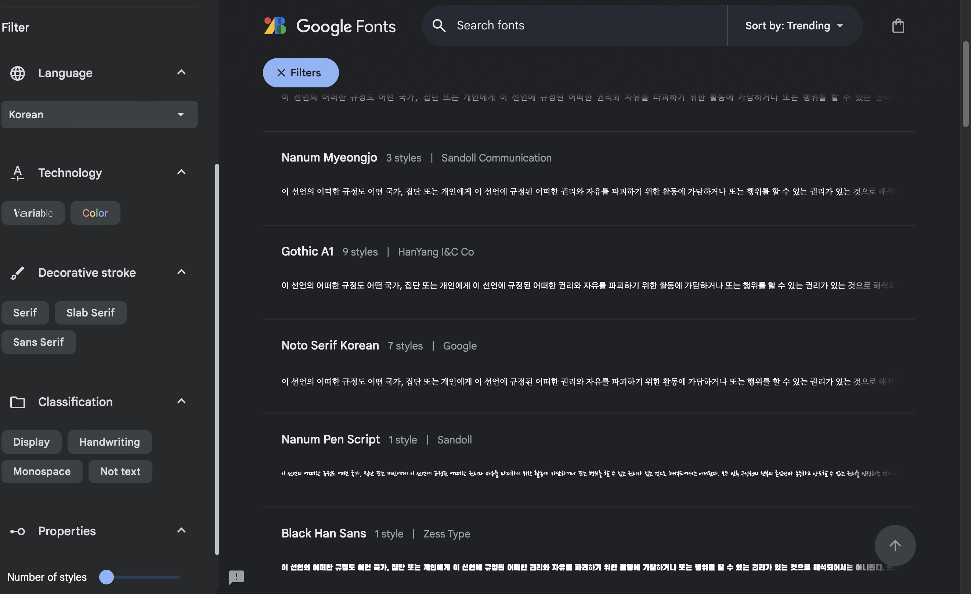This screenshot has width=971, height=594.
Task: Click the "Number of styles" label
Action: 47,577
